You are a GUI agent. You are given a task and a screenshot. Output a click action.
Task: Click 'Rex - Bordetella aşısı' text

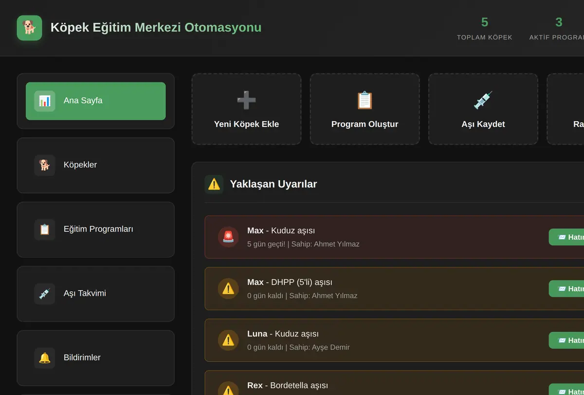pos(288,386)
